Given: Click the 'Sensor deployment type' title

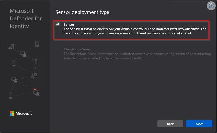Looking at the screenshot, I should click(82, 12).
